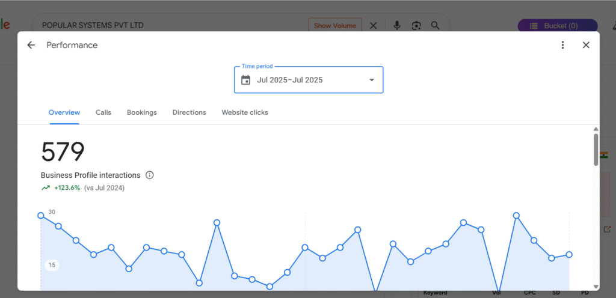Click the calendar icon in Time period
616x298 pixels.
click(x=245, y=80)
